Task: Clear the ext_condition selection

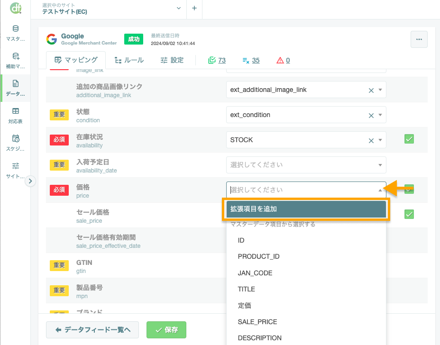Action: point(371,115)
